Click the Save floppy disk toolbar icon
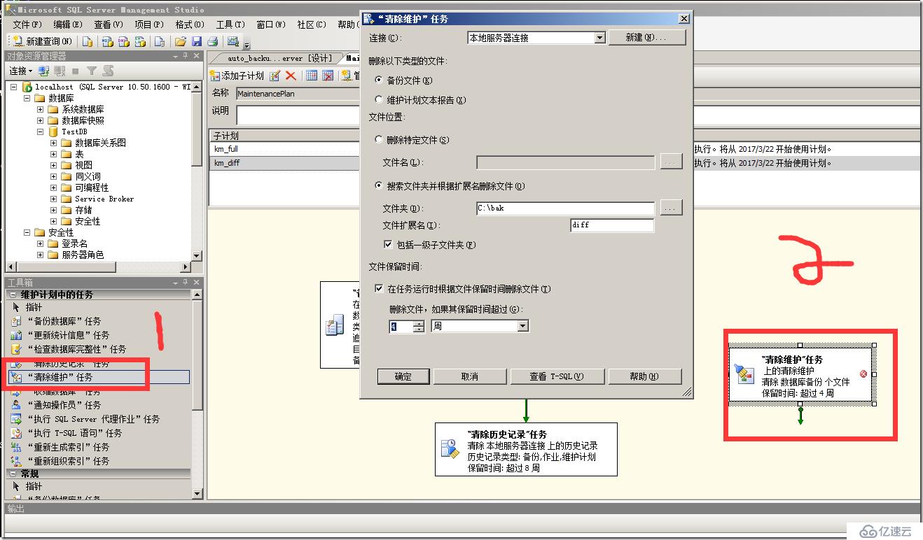923x540 pixels. [197, 41]
